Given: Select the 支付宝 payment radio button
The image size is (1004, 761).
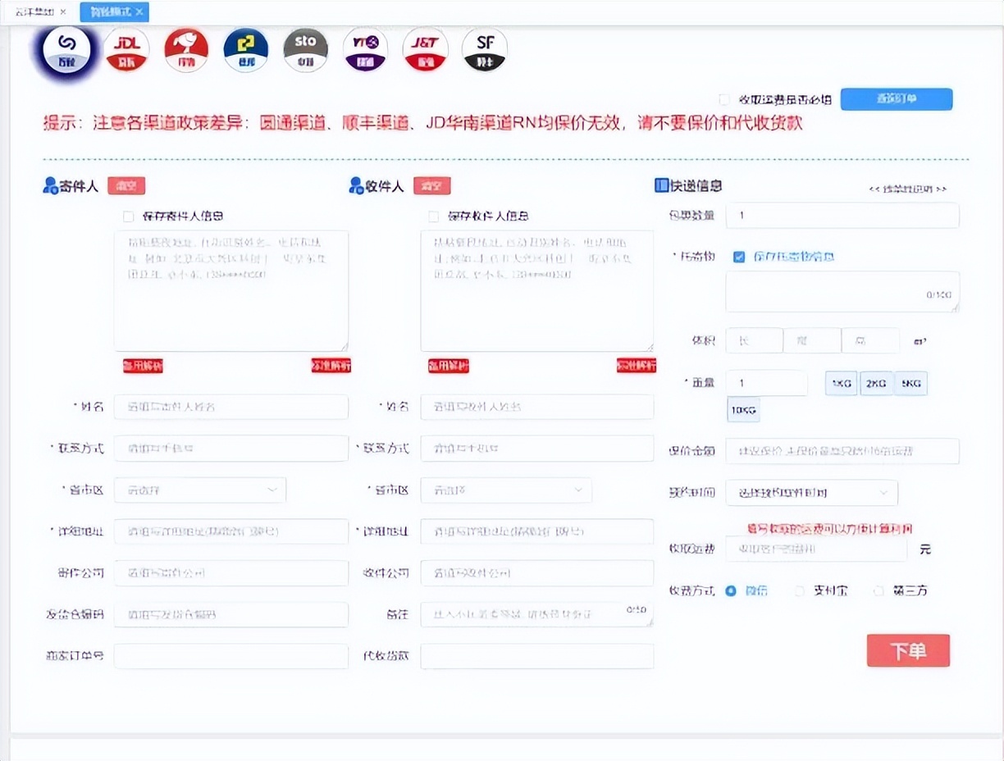Looking at the screenshot, I should (800, 590).
